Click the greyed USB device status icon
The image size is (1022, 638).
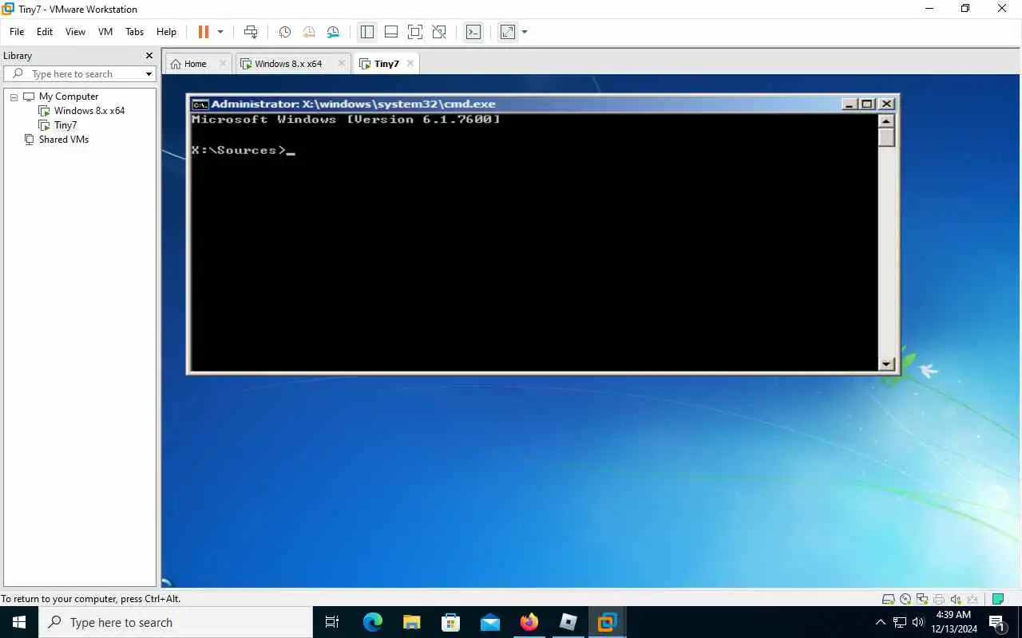[x=972, y=599]
